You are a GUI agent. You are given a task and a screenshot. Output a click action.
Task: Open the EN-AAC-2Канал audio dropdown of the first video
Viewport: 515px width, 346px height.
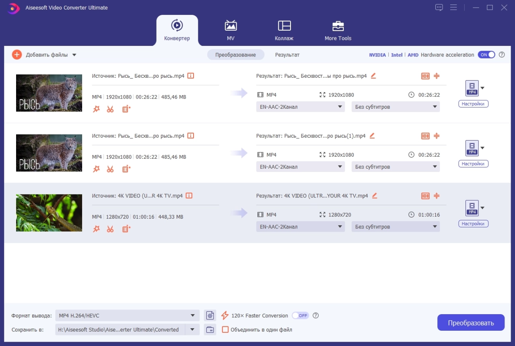click(301, 107)
